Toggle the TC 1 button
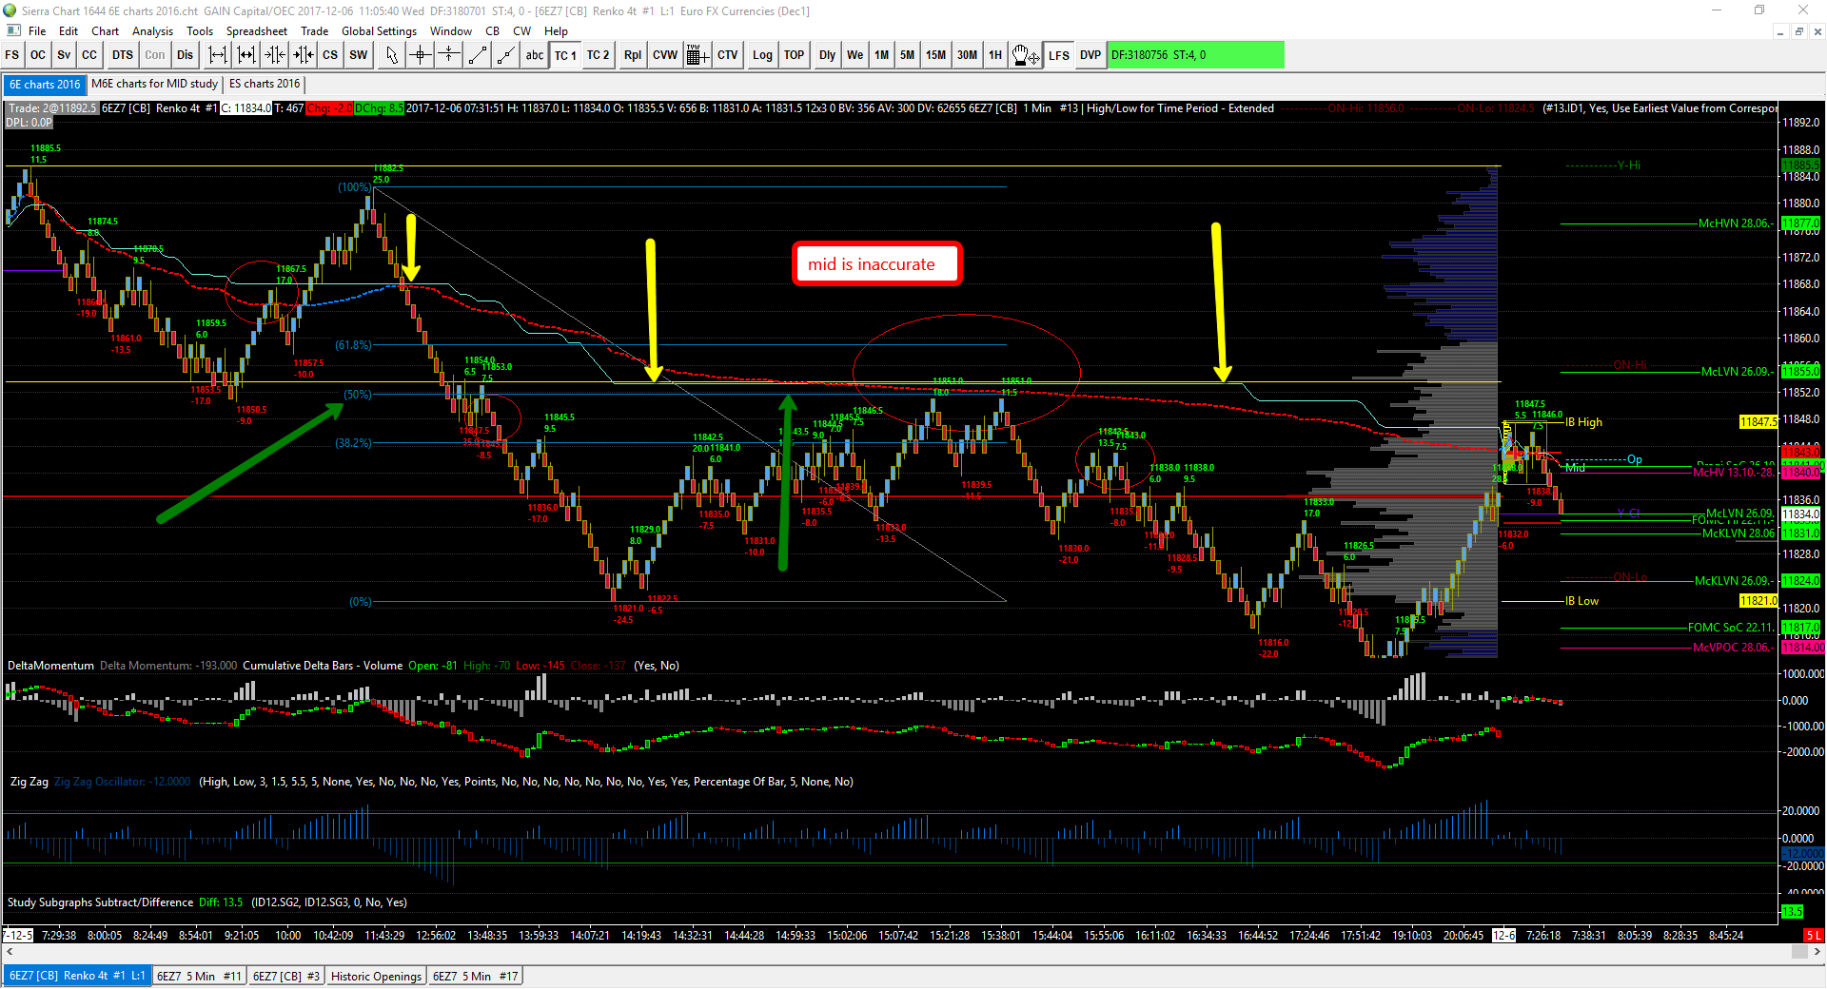The image size is (1827, 989). click(x=566, y=55)
